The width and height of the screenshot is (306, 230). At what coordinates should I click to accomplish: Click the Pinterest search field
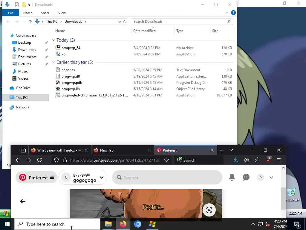(x=167, y=177)
